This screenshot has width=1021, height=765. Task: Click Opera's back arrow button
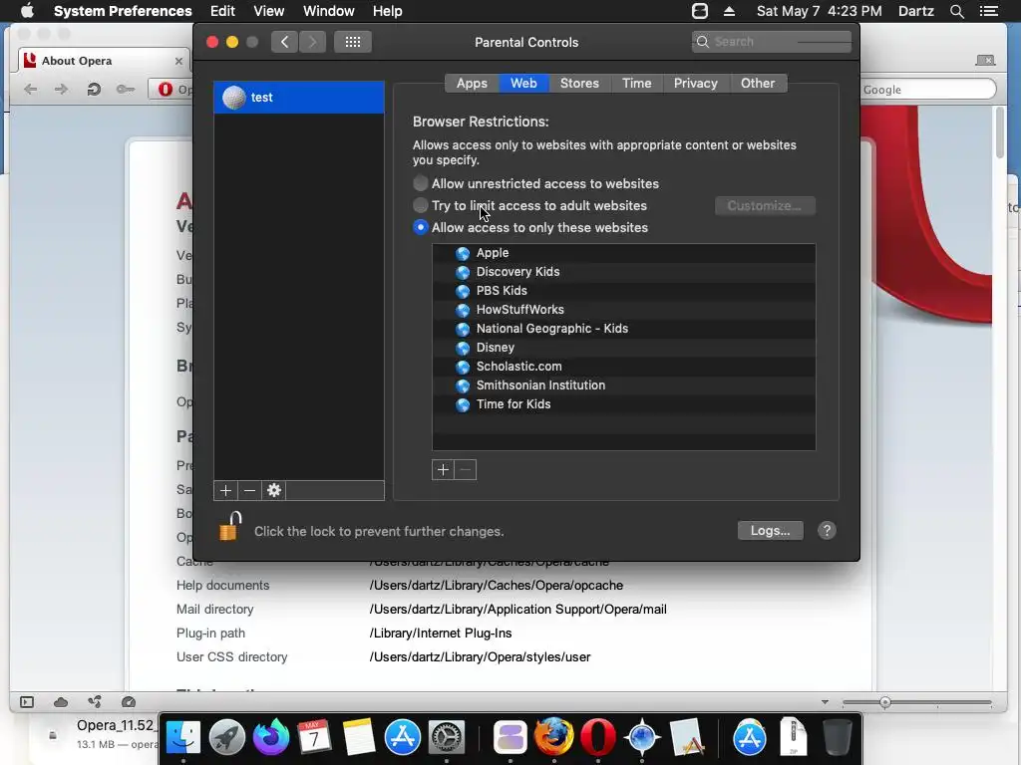click(x=31, y=90)
